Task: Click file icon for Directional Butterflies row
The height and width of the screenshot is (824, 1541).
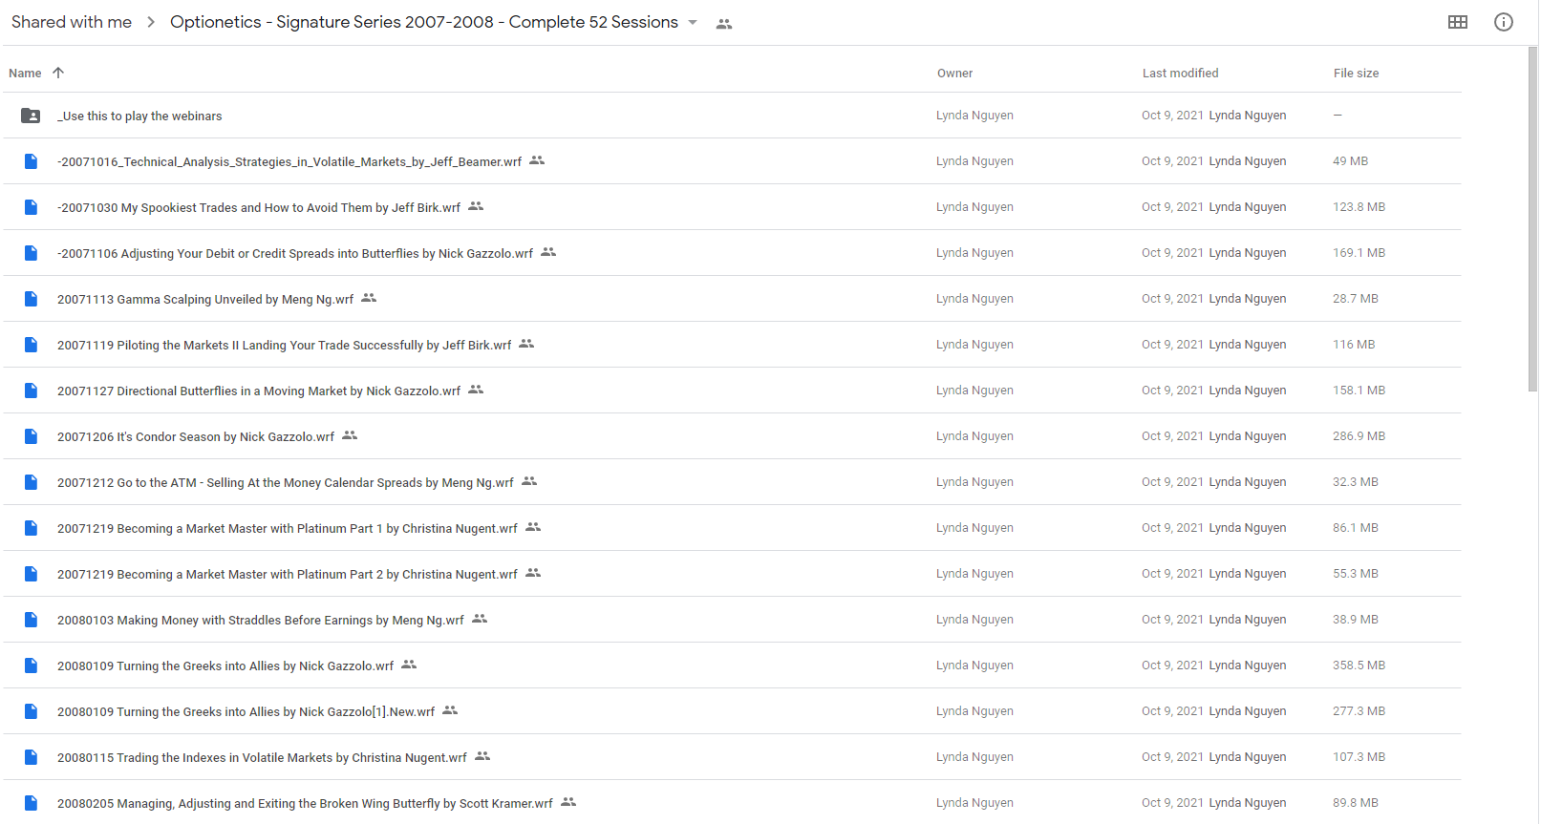Action: pos(31,391)
